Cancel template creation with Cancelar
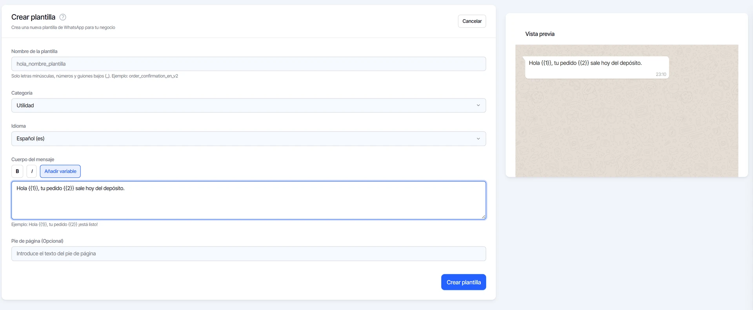 click(x=472, y=21)
